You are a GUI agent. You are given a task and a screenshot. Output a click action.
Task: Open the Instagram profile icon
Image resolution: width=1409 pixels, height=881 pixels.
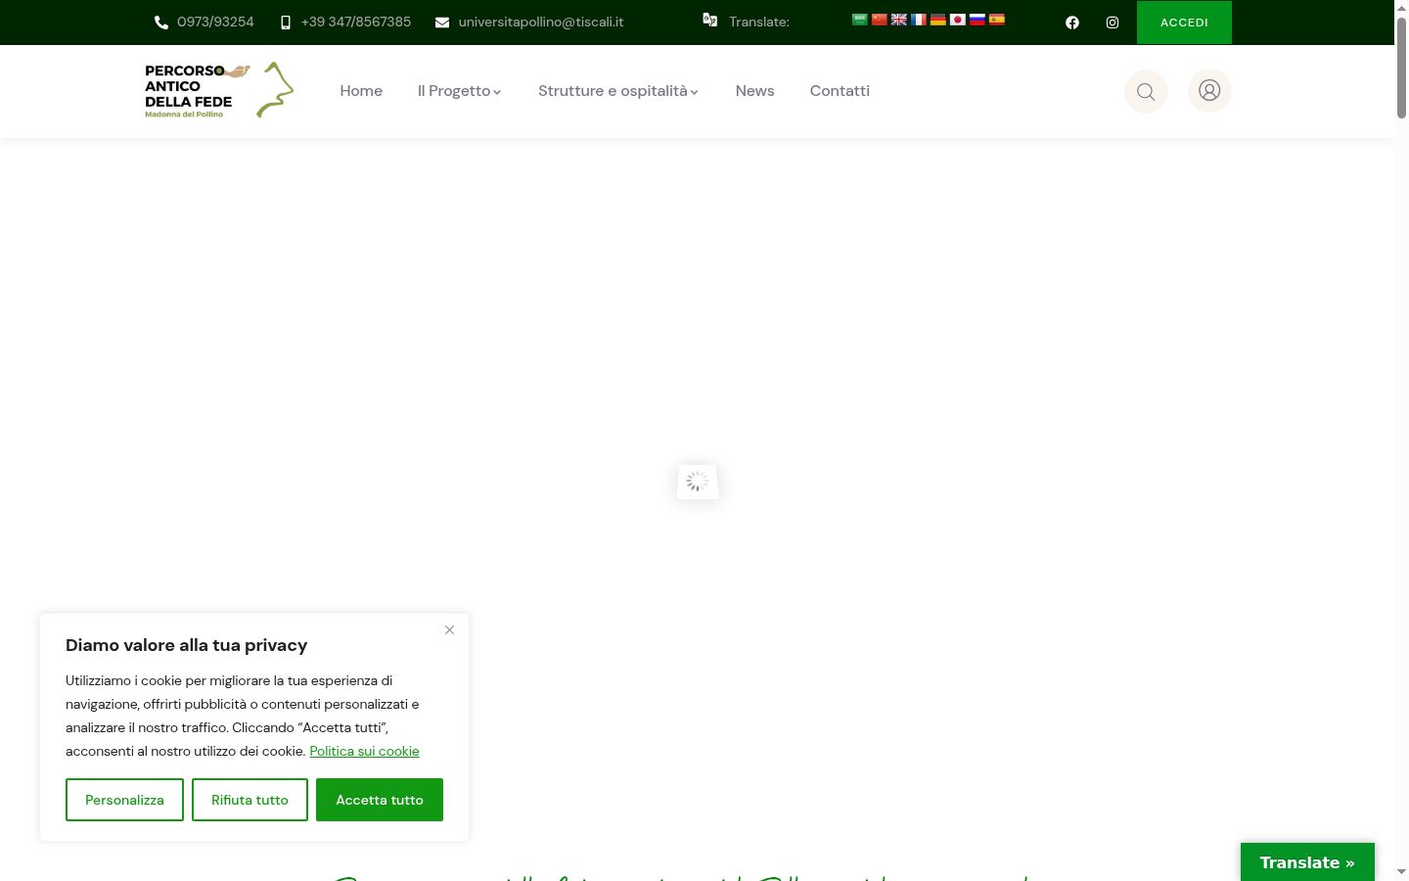1113,23
